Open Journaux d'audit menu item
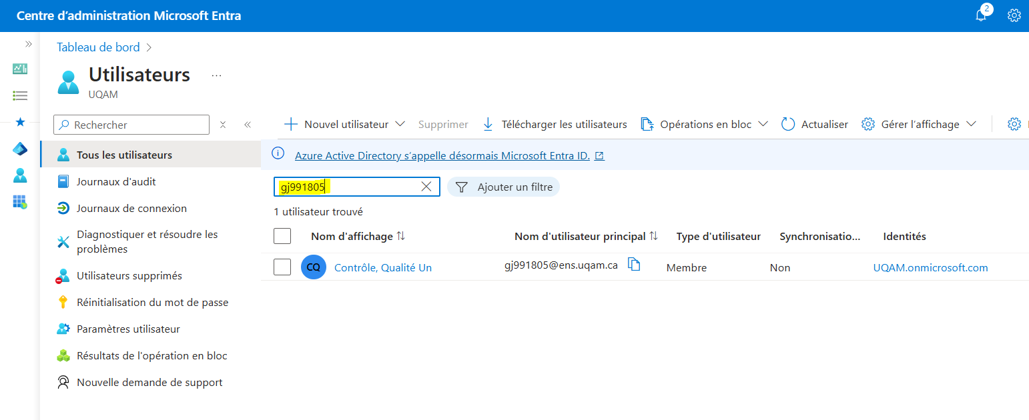This screenshot has width=1029, height=420. 116,181
